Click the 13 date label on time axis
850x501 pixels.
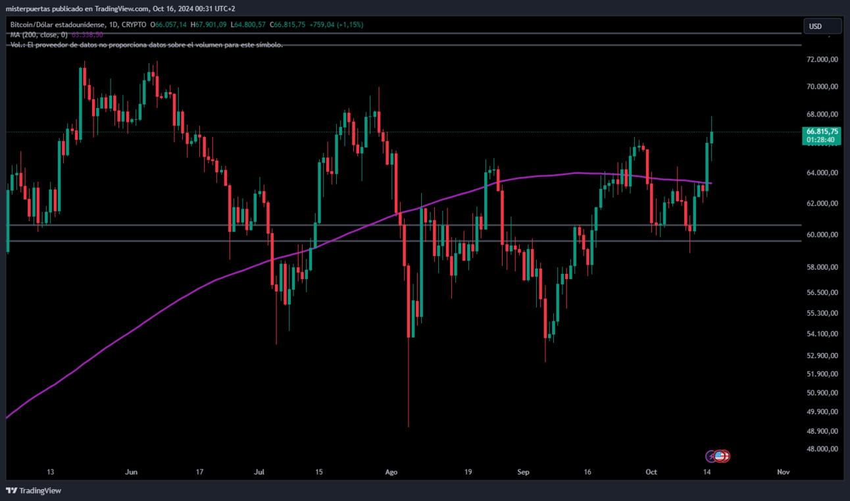point(51,472)
